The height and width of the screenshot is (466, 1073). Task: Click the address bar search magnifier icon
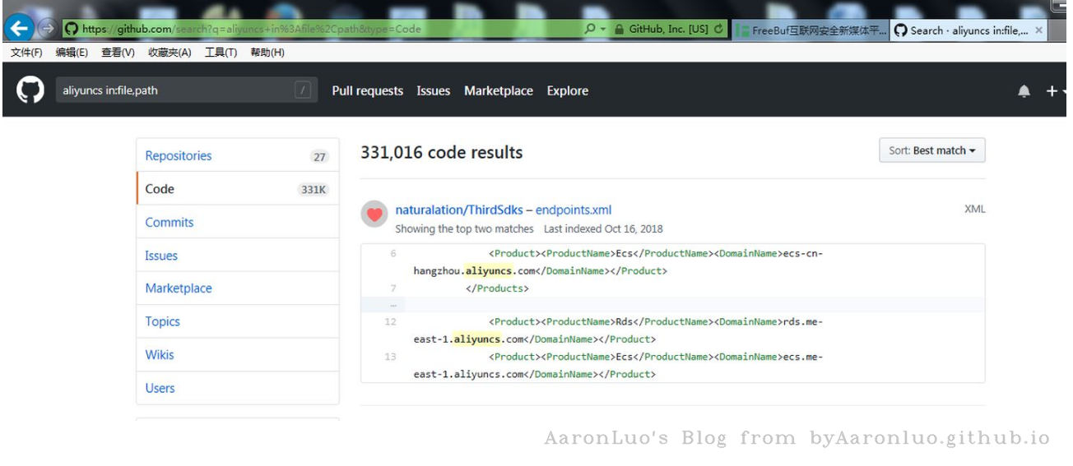click(x=590, y=29)
